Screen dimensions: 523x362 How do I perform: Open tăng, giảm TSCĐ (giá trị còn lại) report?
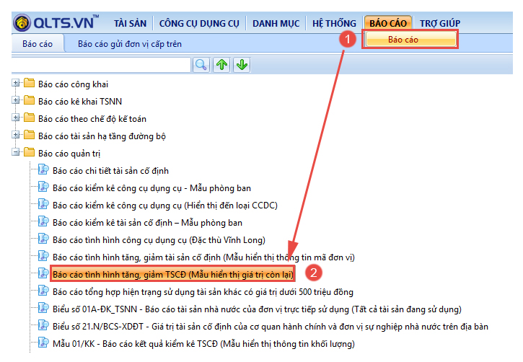click(x=173, y=275)
